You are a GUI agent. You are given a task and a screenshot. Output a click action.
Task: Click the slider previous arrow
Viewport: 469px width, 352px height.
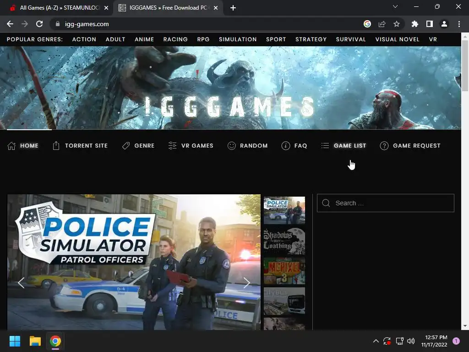(x=21, y=282)
